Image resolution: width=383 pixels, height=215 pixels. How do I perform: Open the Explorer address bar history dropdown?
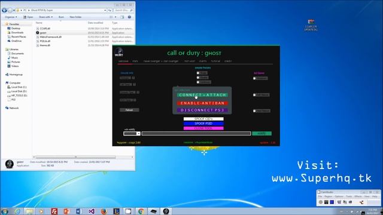105,10
